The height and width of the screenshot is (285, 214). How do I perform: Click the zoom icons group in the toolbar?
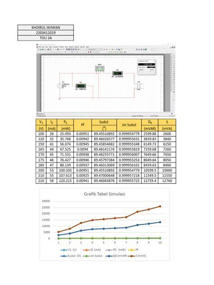142,50
